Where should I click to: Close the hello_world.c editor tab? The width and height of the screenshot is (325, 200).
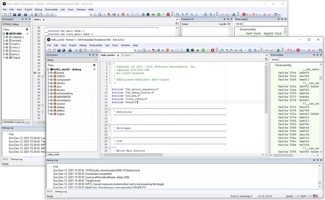click(x=118, y=55)
